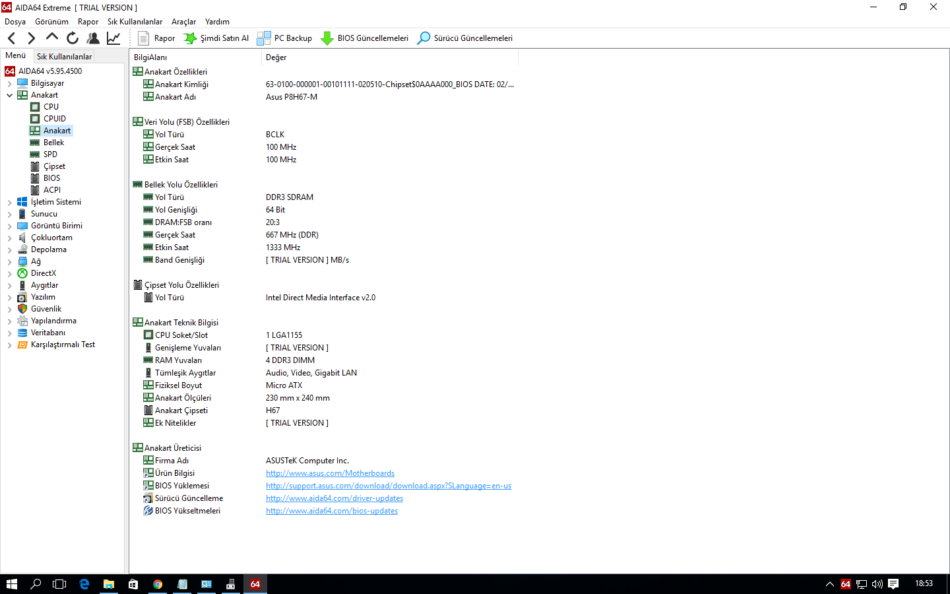Image resolution: width=950 pixels, height=594 pixels.
Task: Click Şimdi Satın Al toolbar button
Action: tap(216, 38)
